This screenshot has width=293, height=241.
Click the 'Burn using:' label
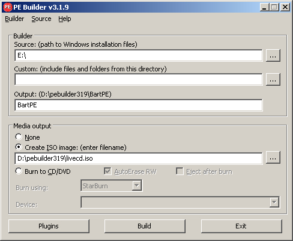coord(32,188)
